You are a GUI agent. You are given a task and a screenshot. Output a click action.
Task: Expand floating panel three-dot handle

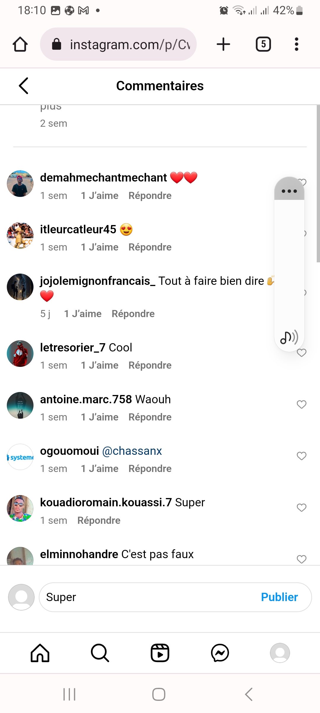tap(289, 191)
